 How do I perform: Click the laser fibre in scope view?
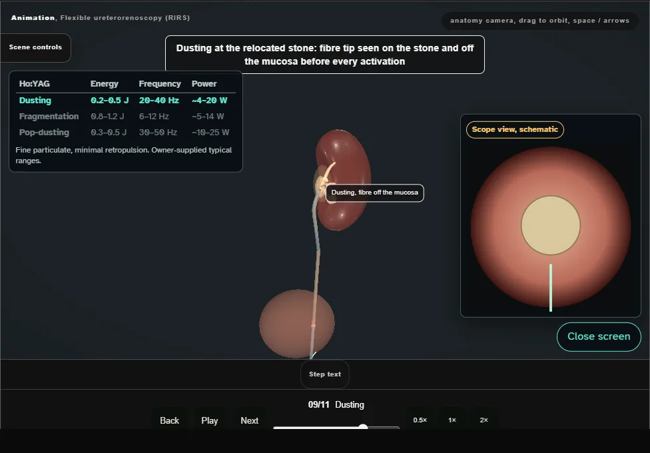tap(551, 288)
